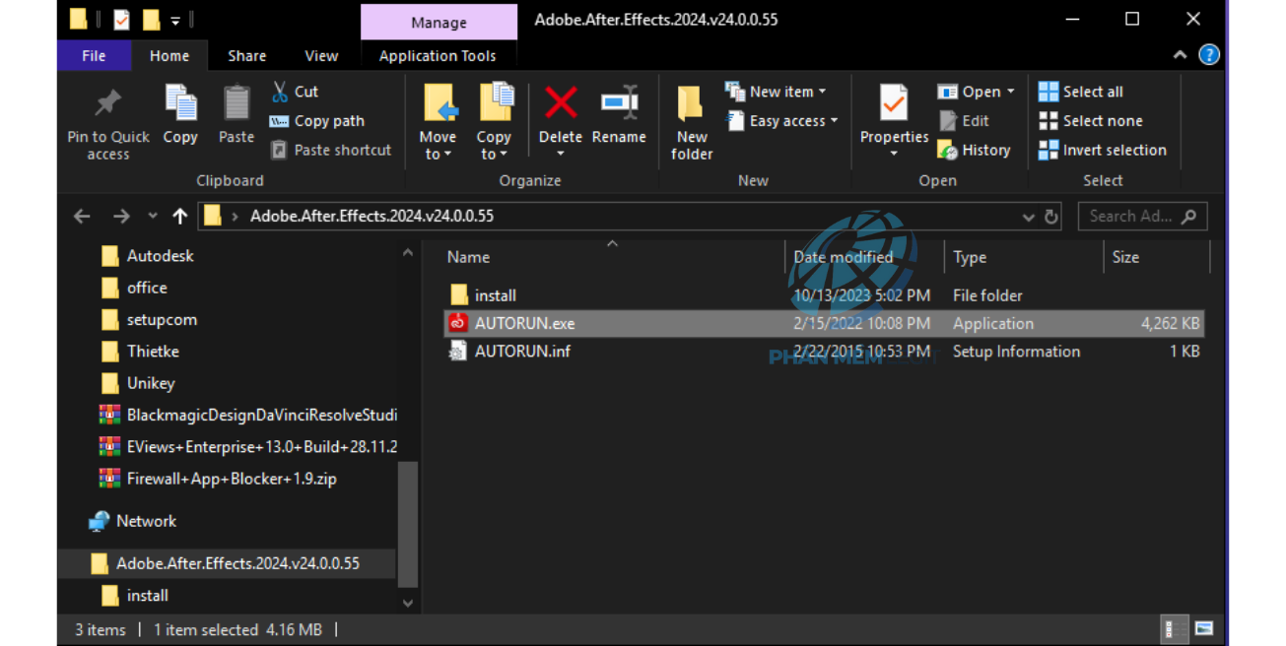Click the Rename icon in ribbon

pos(619,103)
